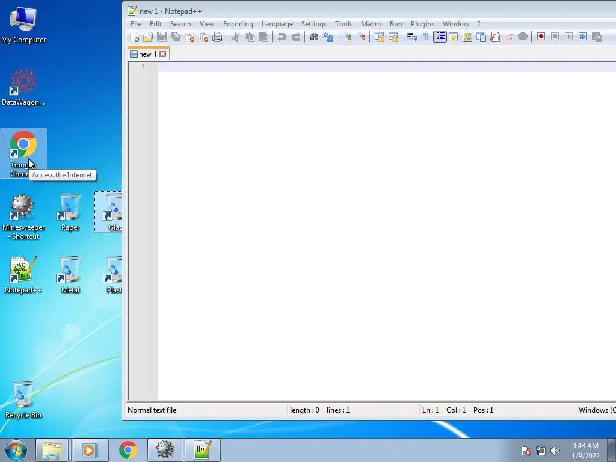Open the Folder as Workspace icon
The height and width of the screenshot is (462, 616).
coord(509,37)
